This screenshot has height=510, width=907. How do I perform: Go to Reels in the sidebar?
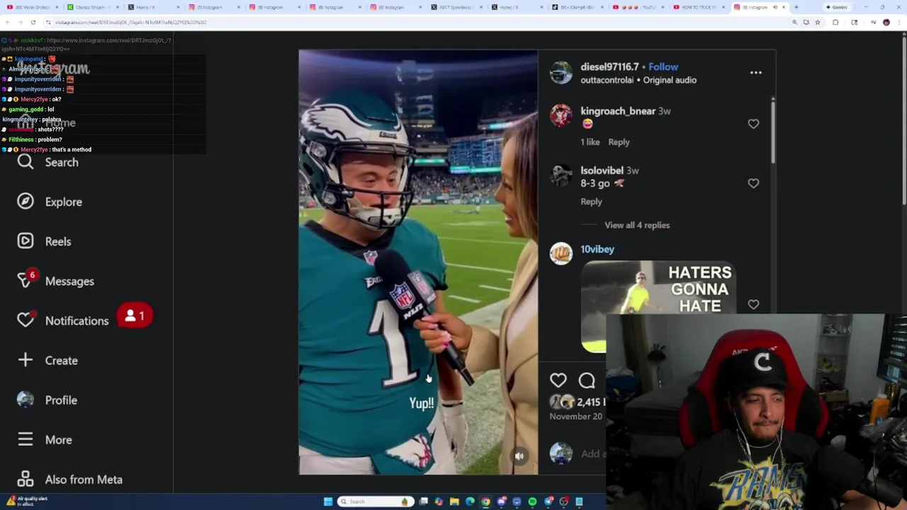coord(44,242)
